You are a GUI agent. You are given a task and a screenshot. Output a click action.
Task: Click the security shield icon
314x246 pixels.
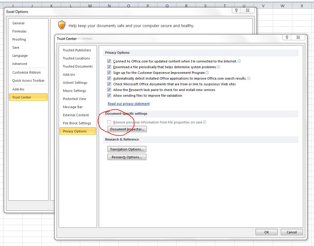click(62, 25)
